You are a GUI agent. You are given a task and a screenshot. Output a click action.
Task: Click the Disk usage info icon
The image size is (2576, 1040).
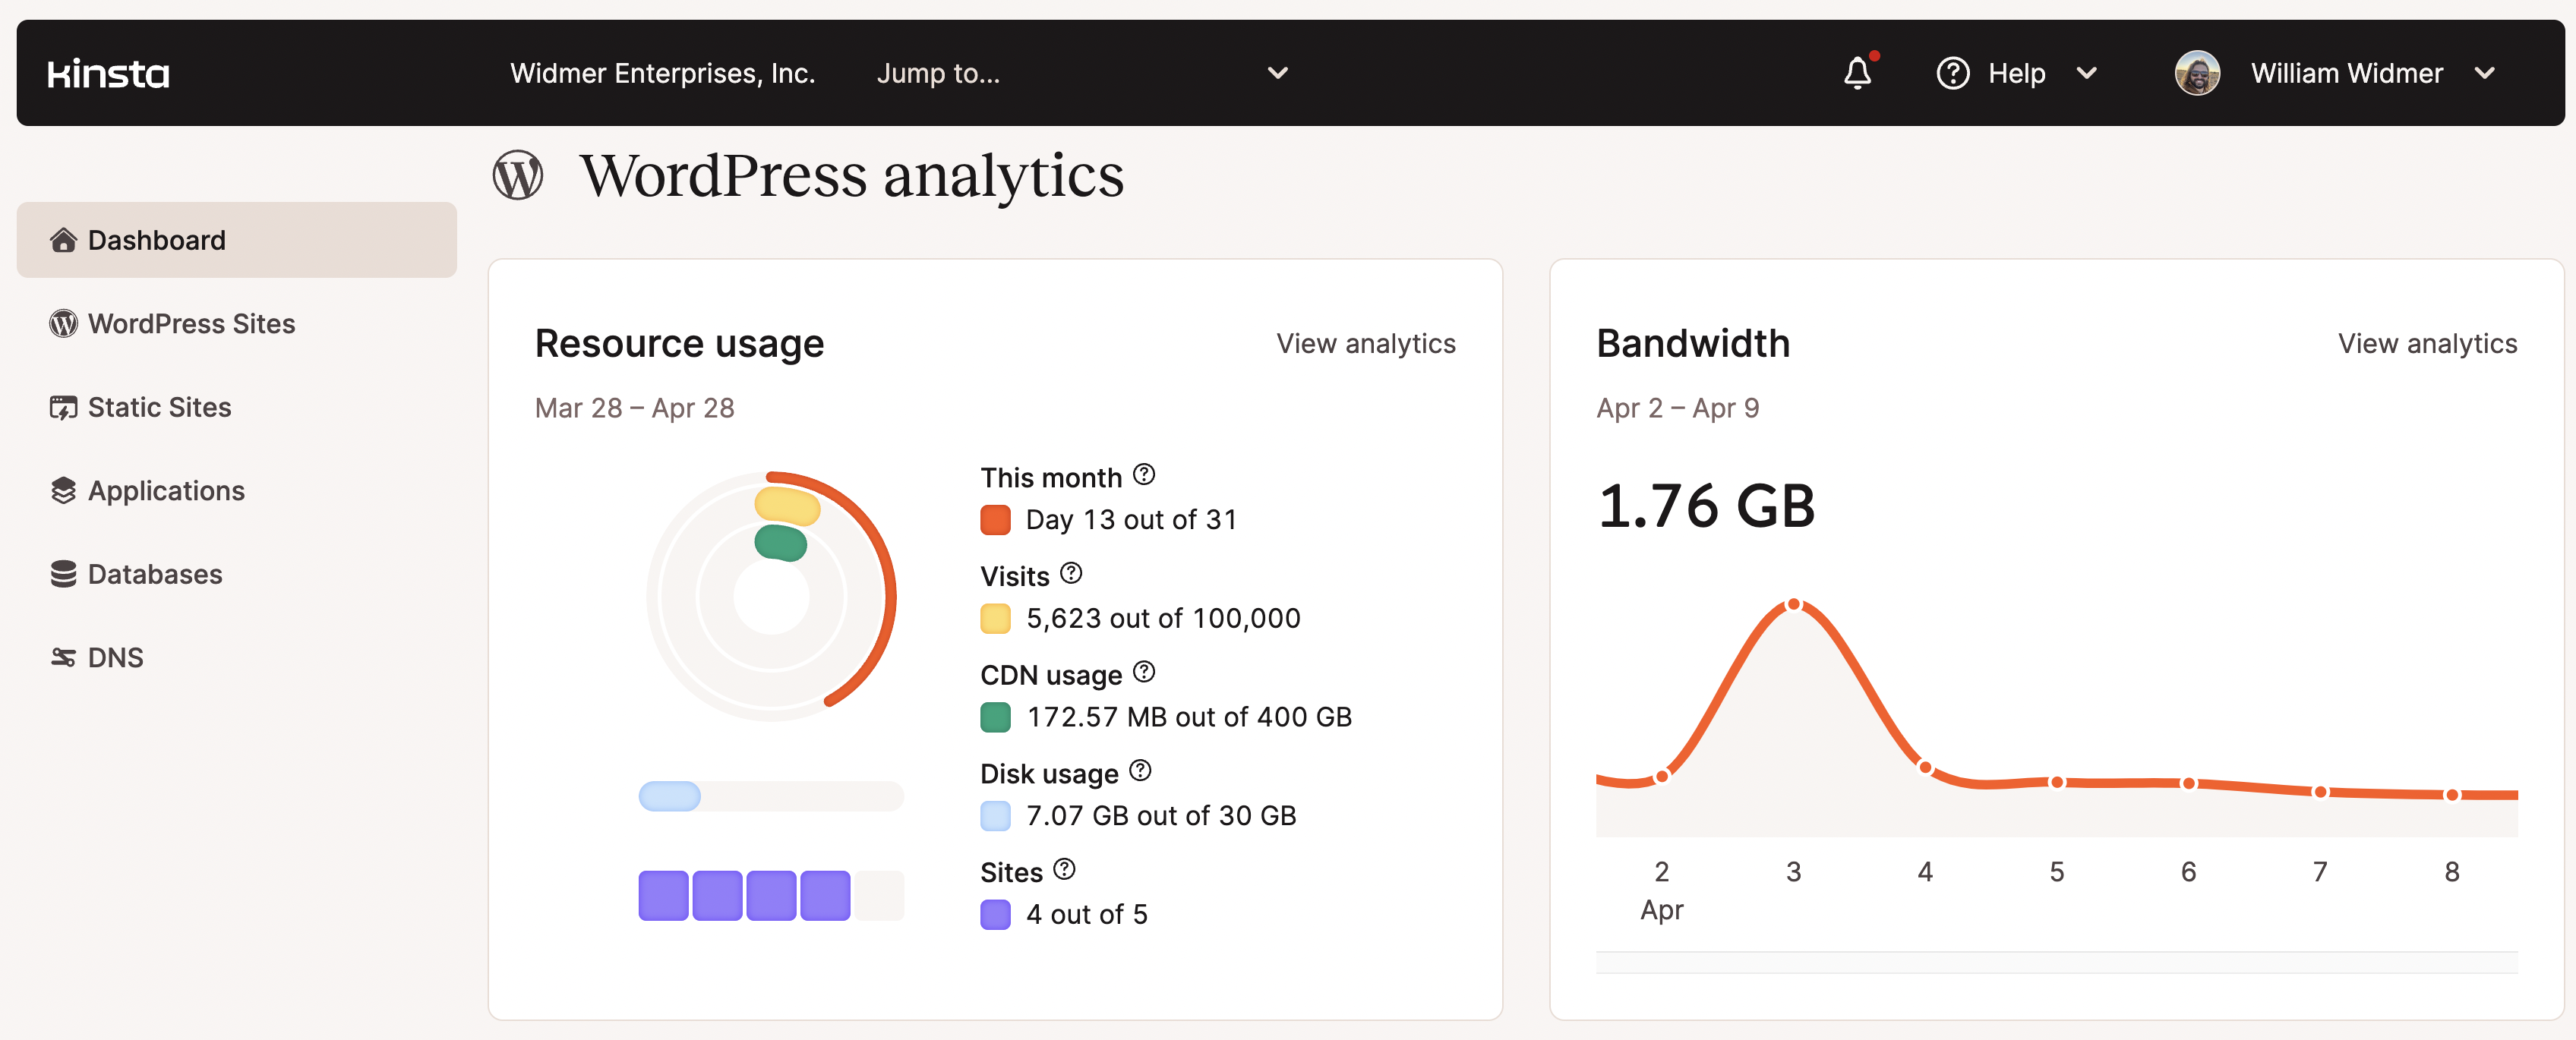1140,770
